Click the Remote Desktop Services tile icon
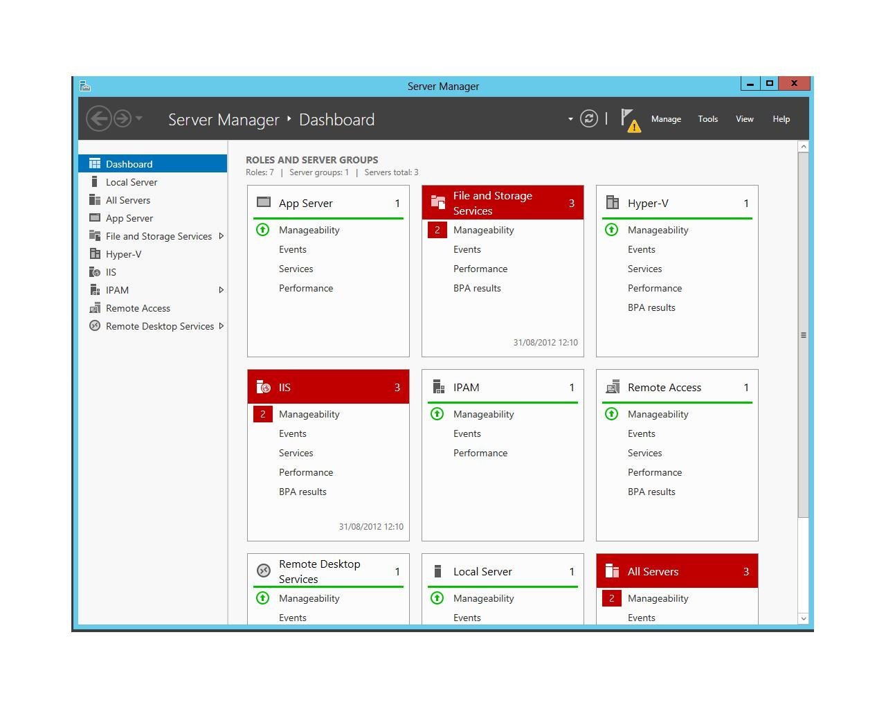The image size is (886, 709). pos(263,571)
